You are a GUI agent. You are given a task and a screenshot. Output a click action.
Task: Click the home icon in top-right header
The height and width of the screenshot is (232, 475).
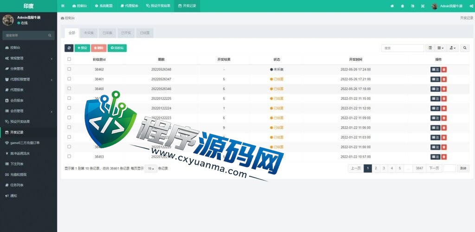coord(392,6)
